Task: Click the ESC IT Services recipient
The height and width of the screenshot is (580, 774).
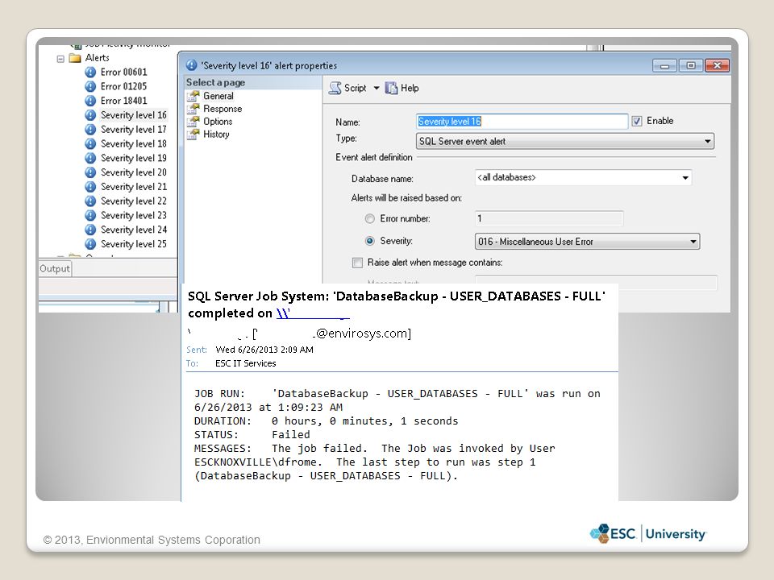Action: click(246, 363)
